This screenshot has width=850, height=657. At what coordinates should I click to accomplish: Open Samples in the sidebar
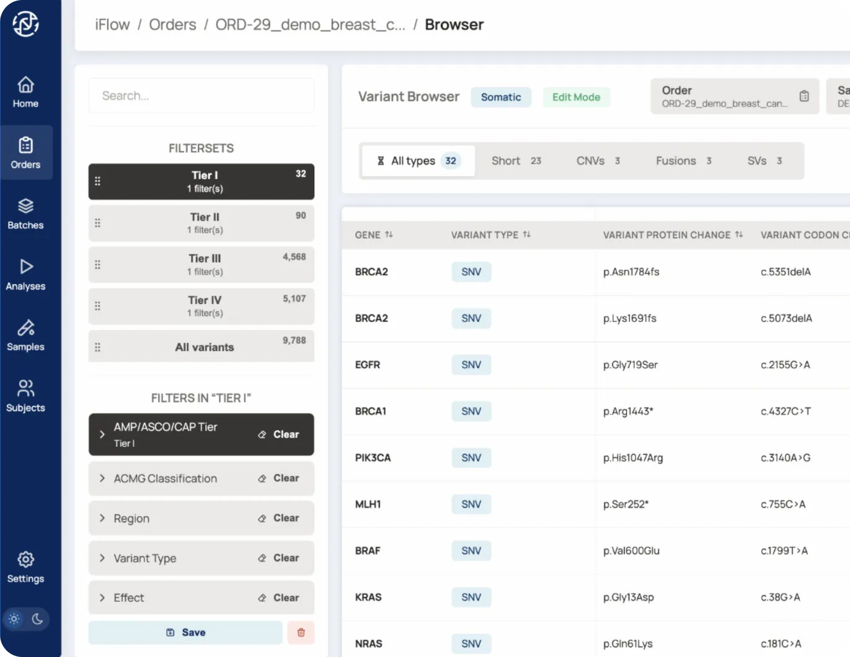[25, 336]
